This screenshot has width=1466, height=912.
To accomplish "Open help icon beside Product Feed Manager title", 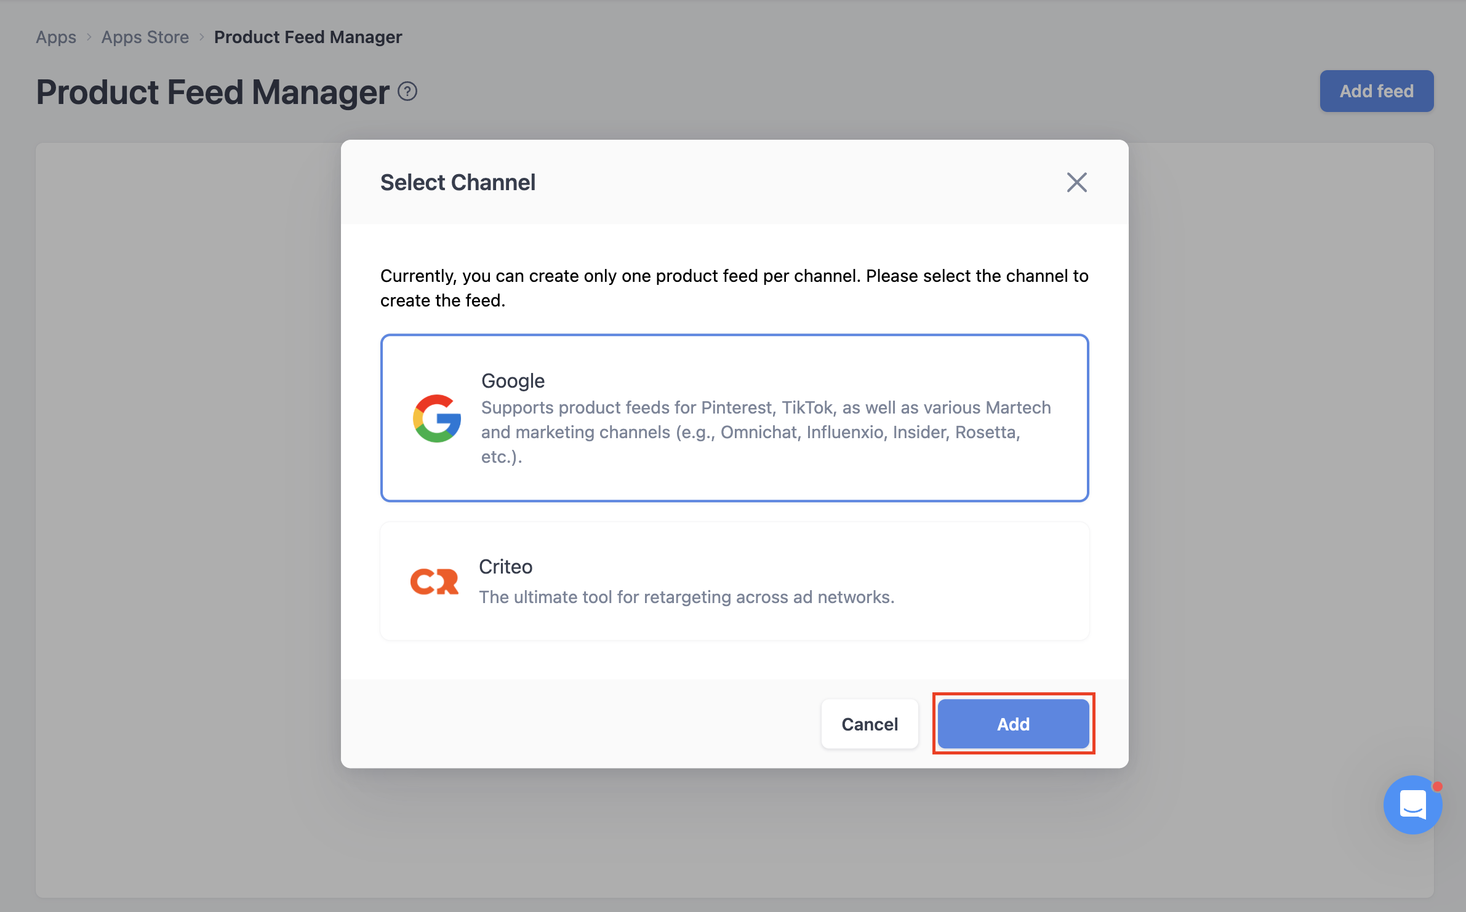I will click(407, 92).
